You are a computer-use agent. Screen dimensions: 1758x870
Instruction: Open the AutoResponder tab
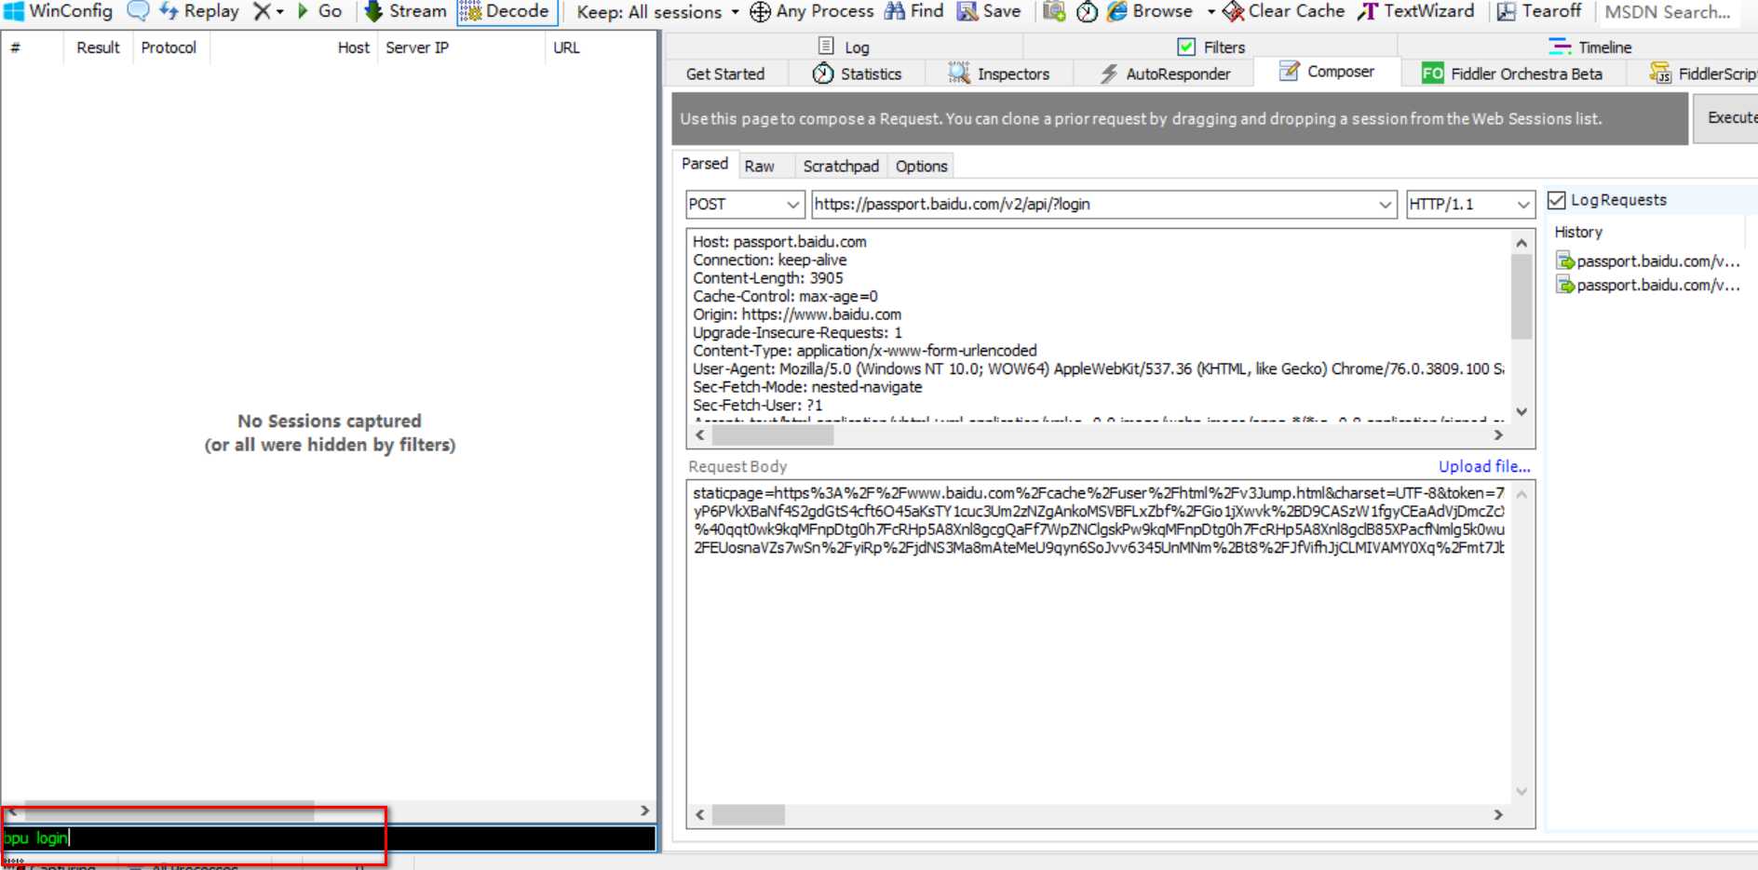(x=1165, y=74)
